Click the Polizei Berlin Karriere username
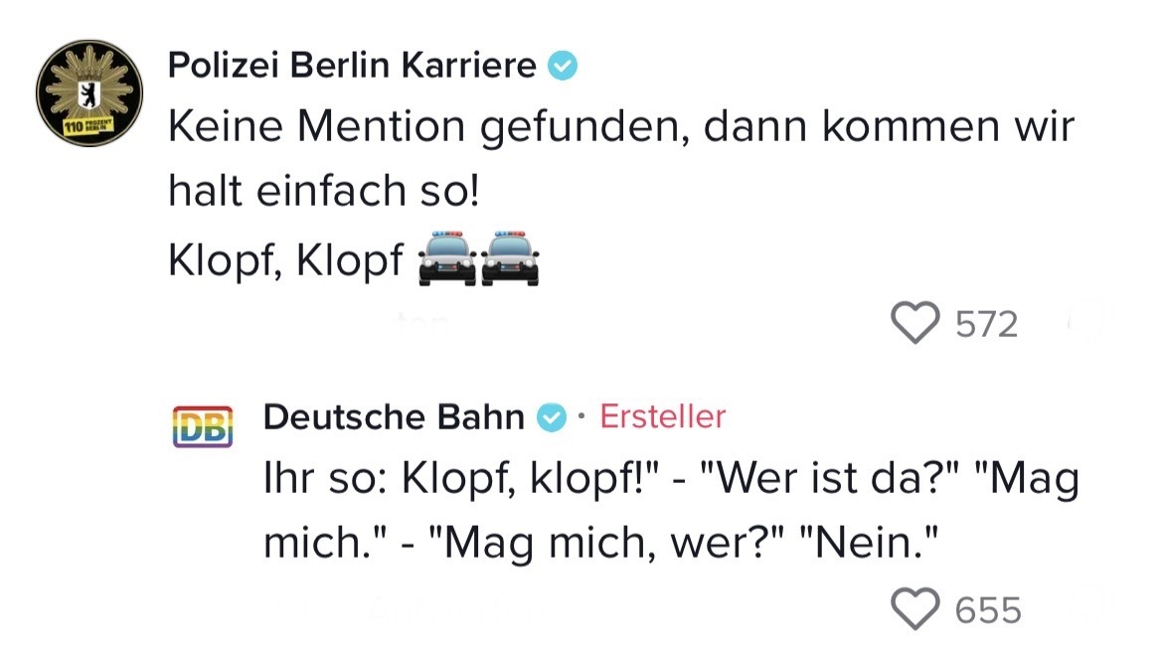Screen dimensions: 1162x650 point(352,66)
